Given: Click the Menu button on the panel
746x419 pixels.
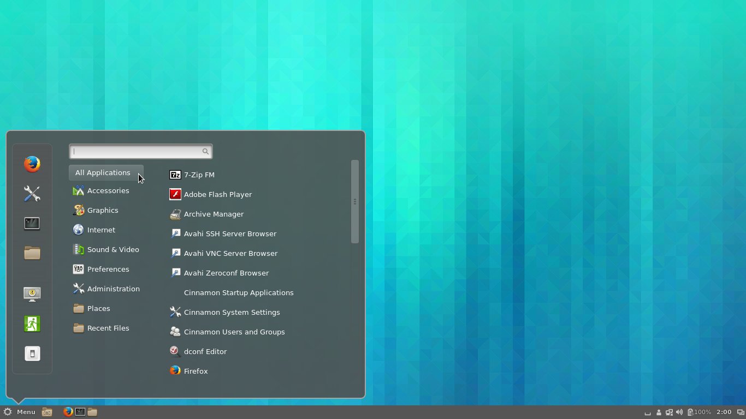Looking at the screenshot, I should pos(20,412).
